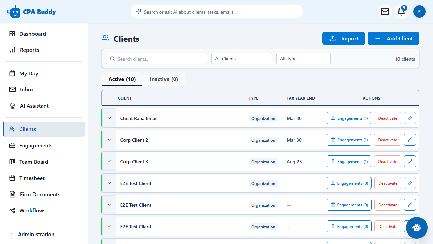The height and width of the screenshot is (244, 433).
Task: Expand the Corp Client 3 row
Action: 109,161
